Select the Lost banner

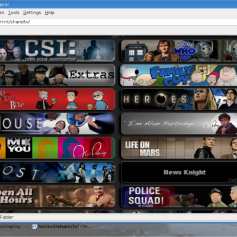(57, 172)
